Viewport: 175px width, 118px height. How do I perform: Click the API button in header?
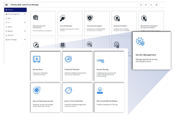pos(151,5)
